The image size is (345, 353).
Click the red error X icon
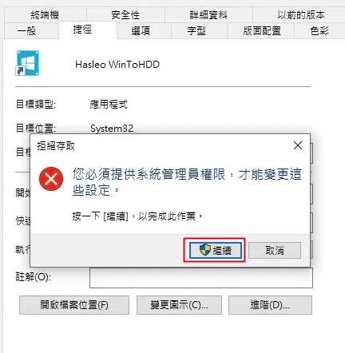coord(51,179)
